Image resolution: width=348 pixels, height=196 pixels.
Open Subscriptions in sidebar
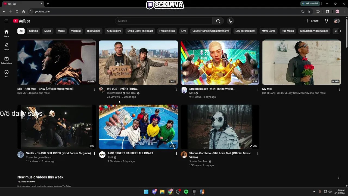(7, 60)
